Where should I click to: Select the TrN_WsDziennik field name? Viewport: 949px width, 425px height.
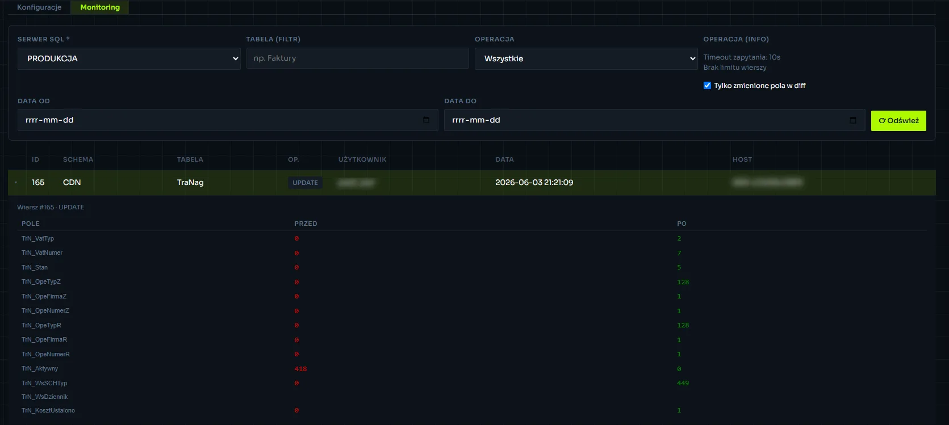(44, 397)
